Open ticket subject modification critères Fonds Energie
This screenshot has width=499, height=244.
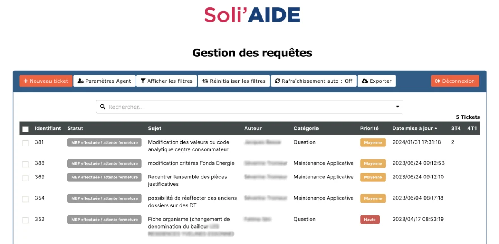click(x=191, y=163)
